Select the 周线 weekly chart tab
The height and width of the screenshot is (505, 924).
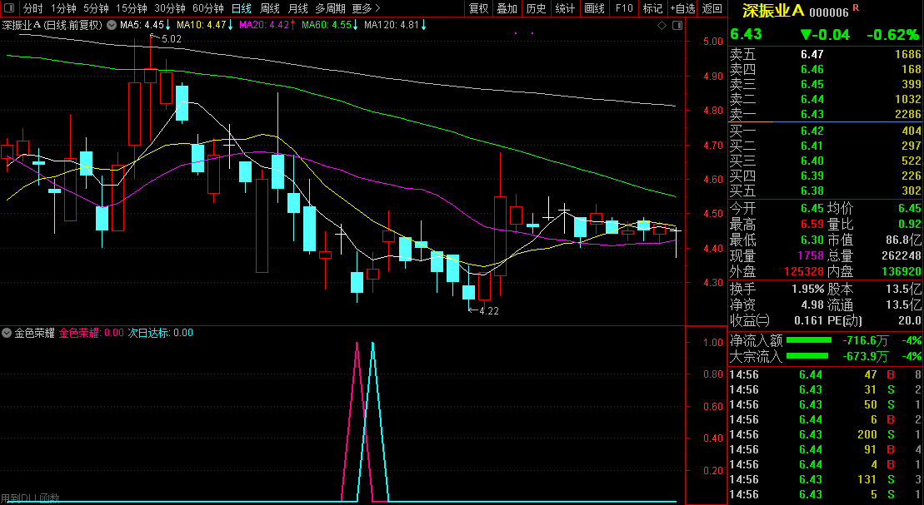pyautogui.click(x=269, y=8)
